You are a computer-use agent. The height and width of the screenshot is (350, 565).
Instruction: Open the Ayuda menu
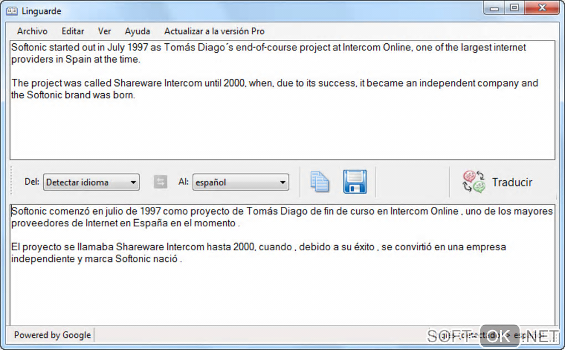[137, 32]
